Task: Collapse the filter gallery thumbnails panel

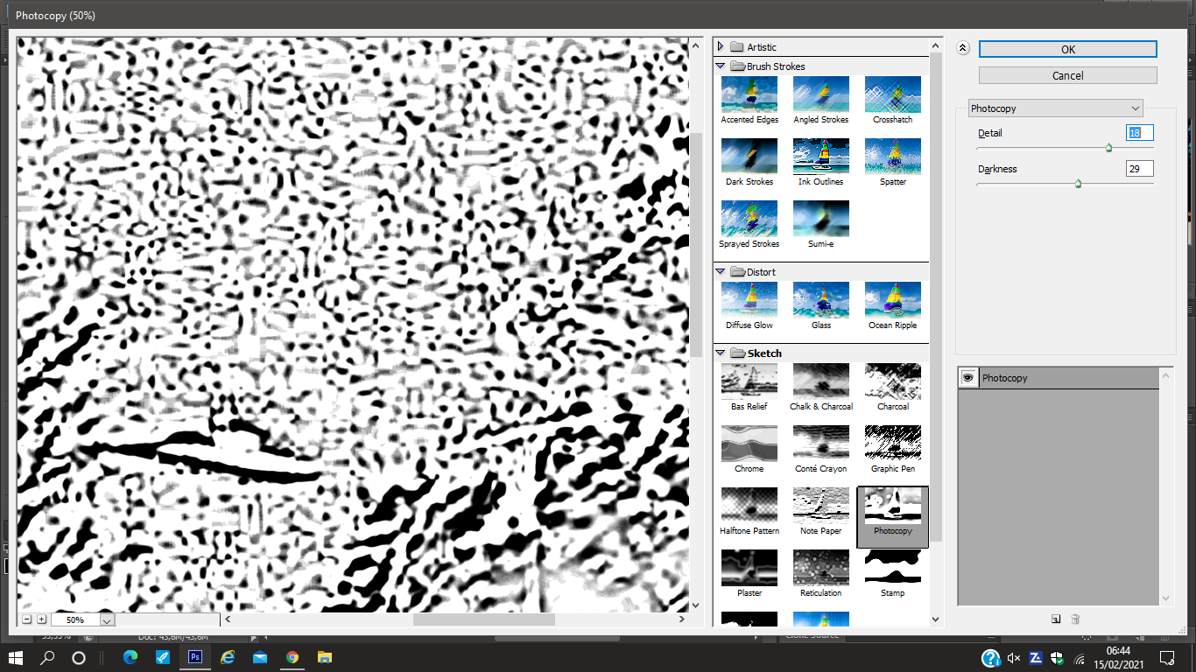Action: pyautogui.click(x=962, y=49)
